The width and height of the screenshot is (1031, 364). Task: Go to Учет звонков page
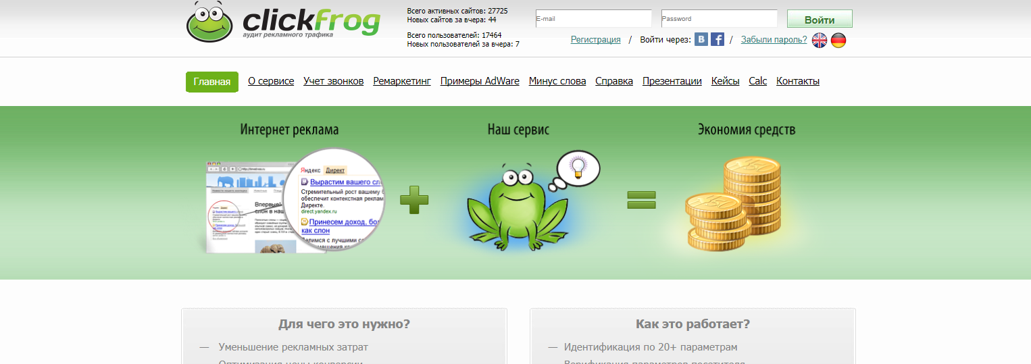[x=334, y=81]
